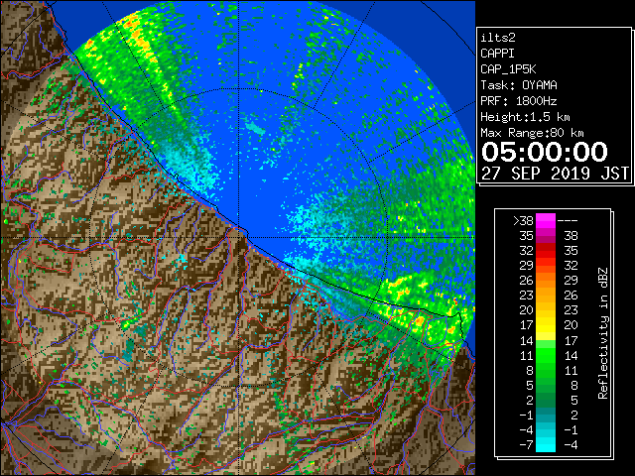Click the '>38' legend value
The image size is (635, 476).
coord(523,220)
